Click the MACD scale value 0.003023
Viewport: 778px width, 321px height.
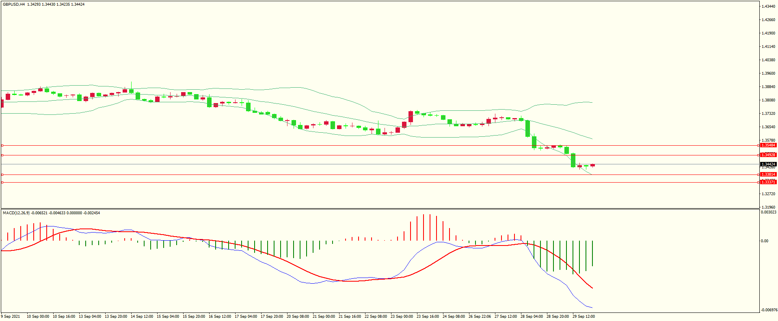[769, 212]
